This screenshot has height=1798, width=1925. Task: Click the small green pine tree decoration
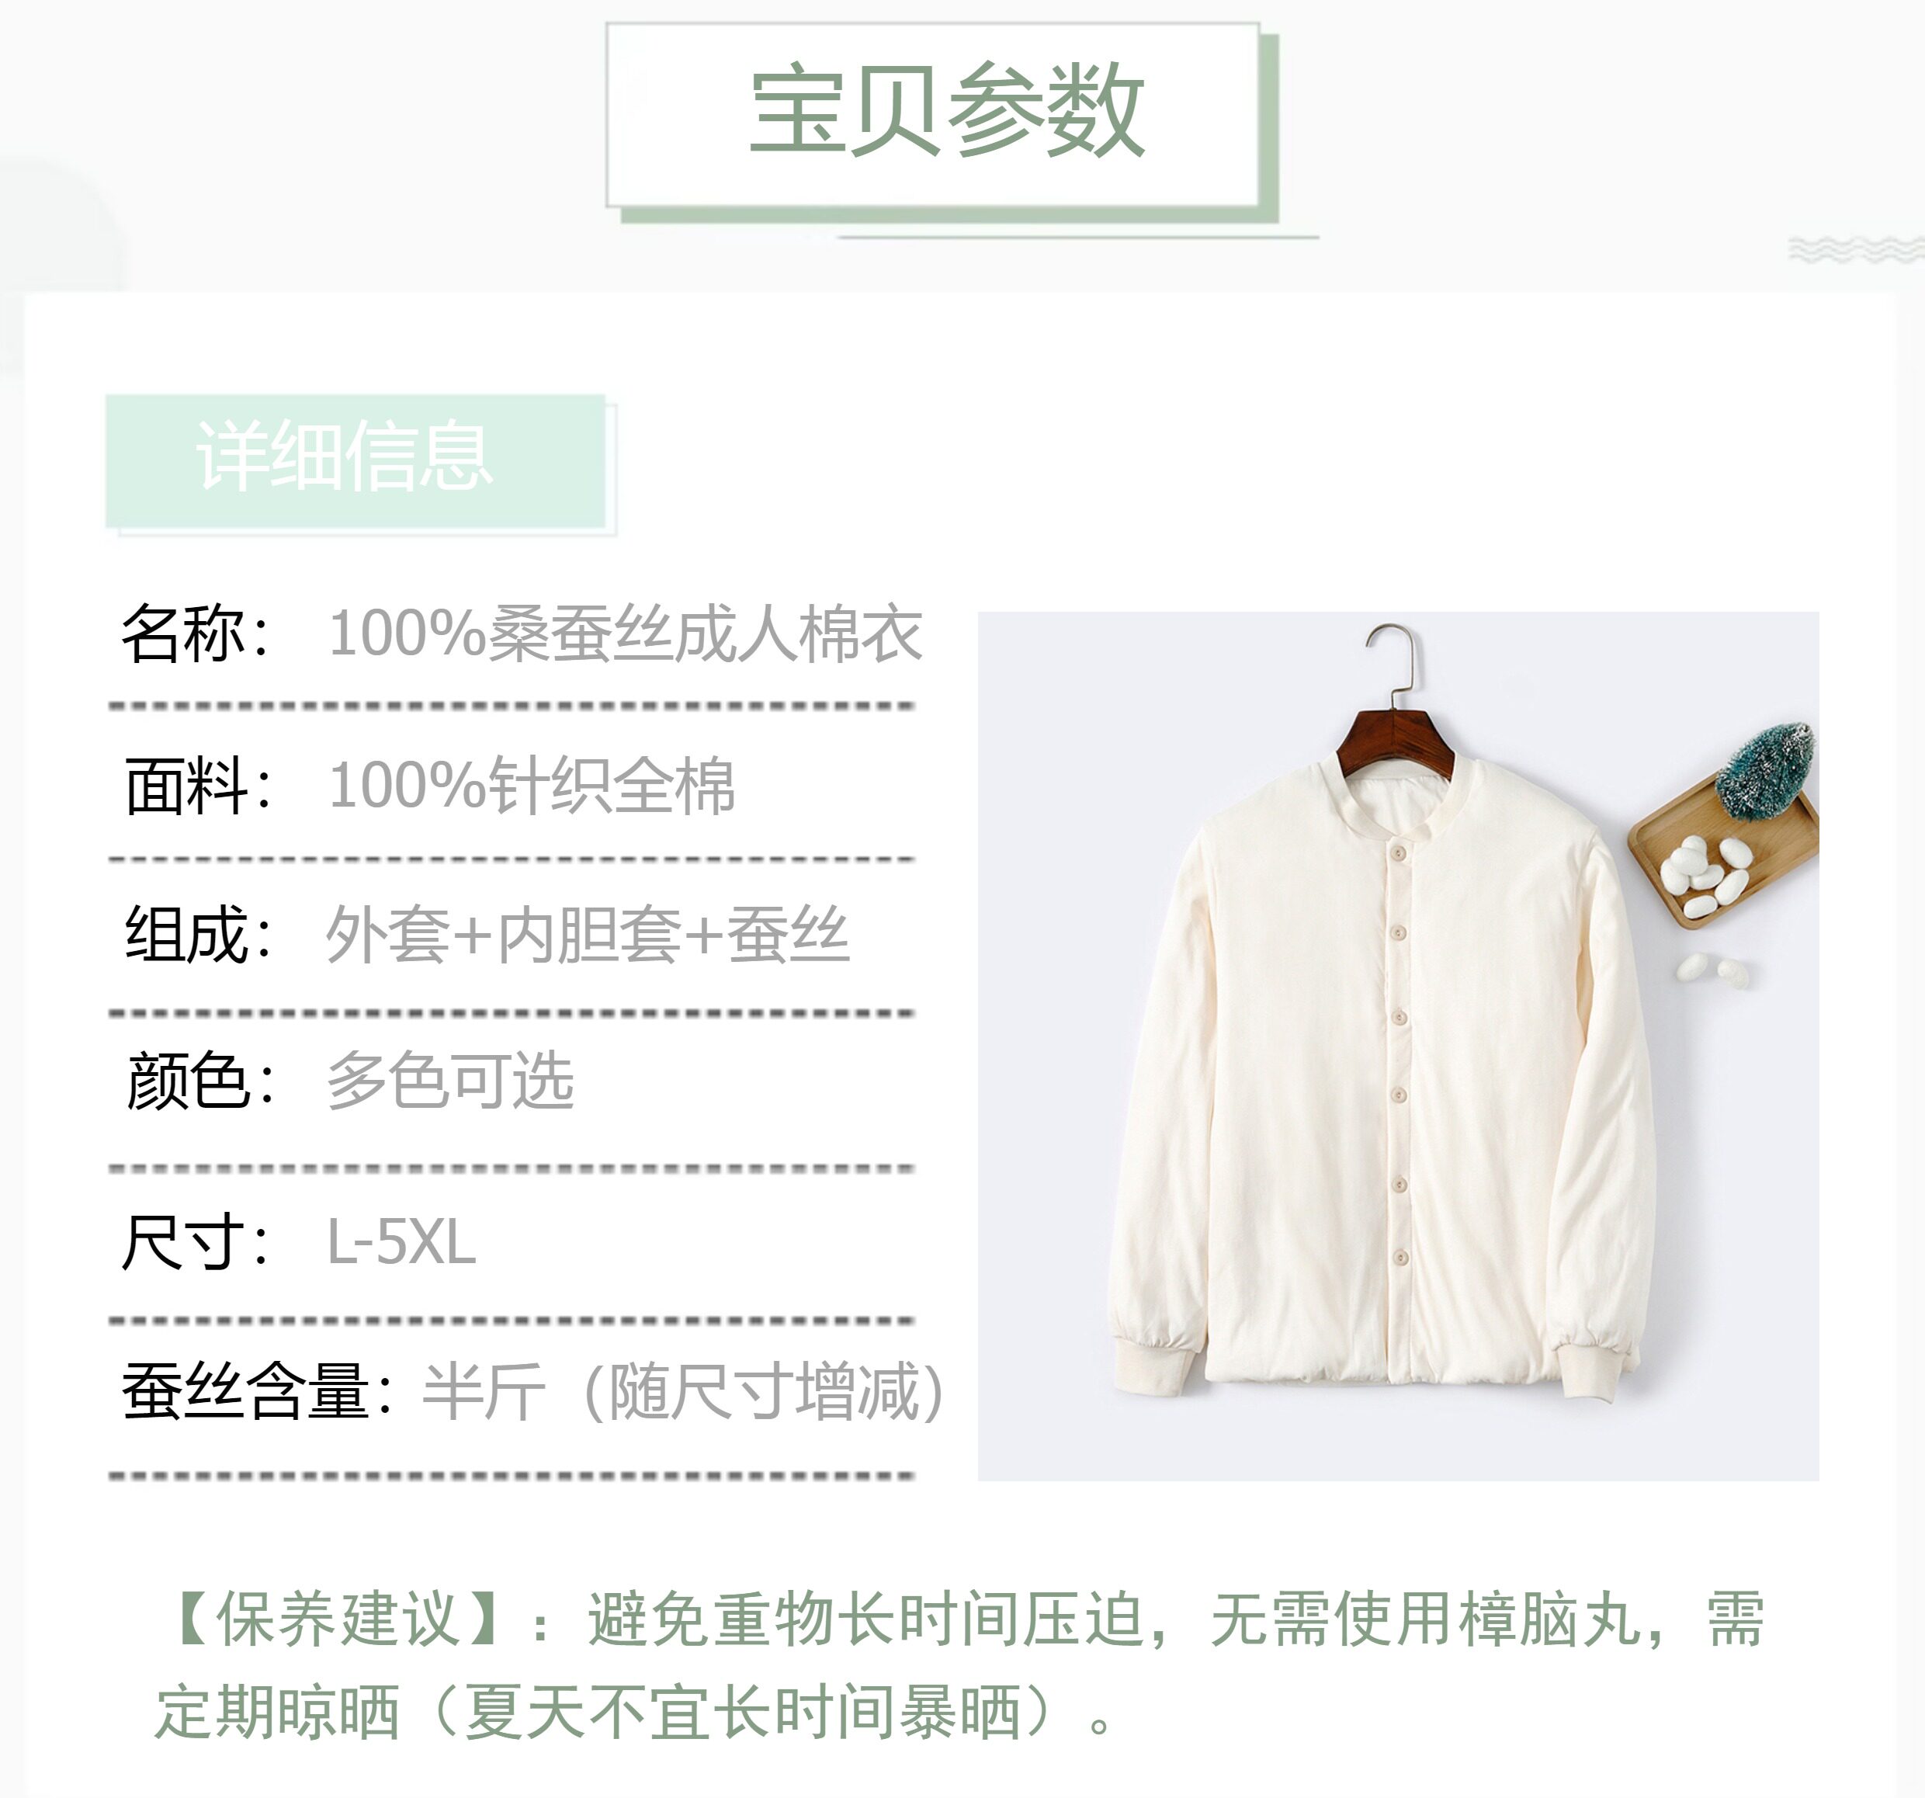tap(1766, 771)
